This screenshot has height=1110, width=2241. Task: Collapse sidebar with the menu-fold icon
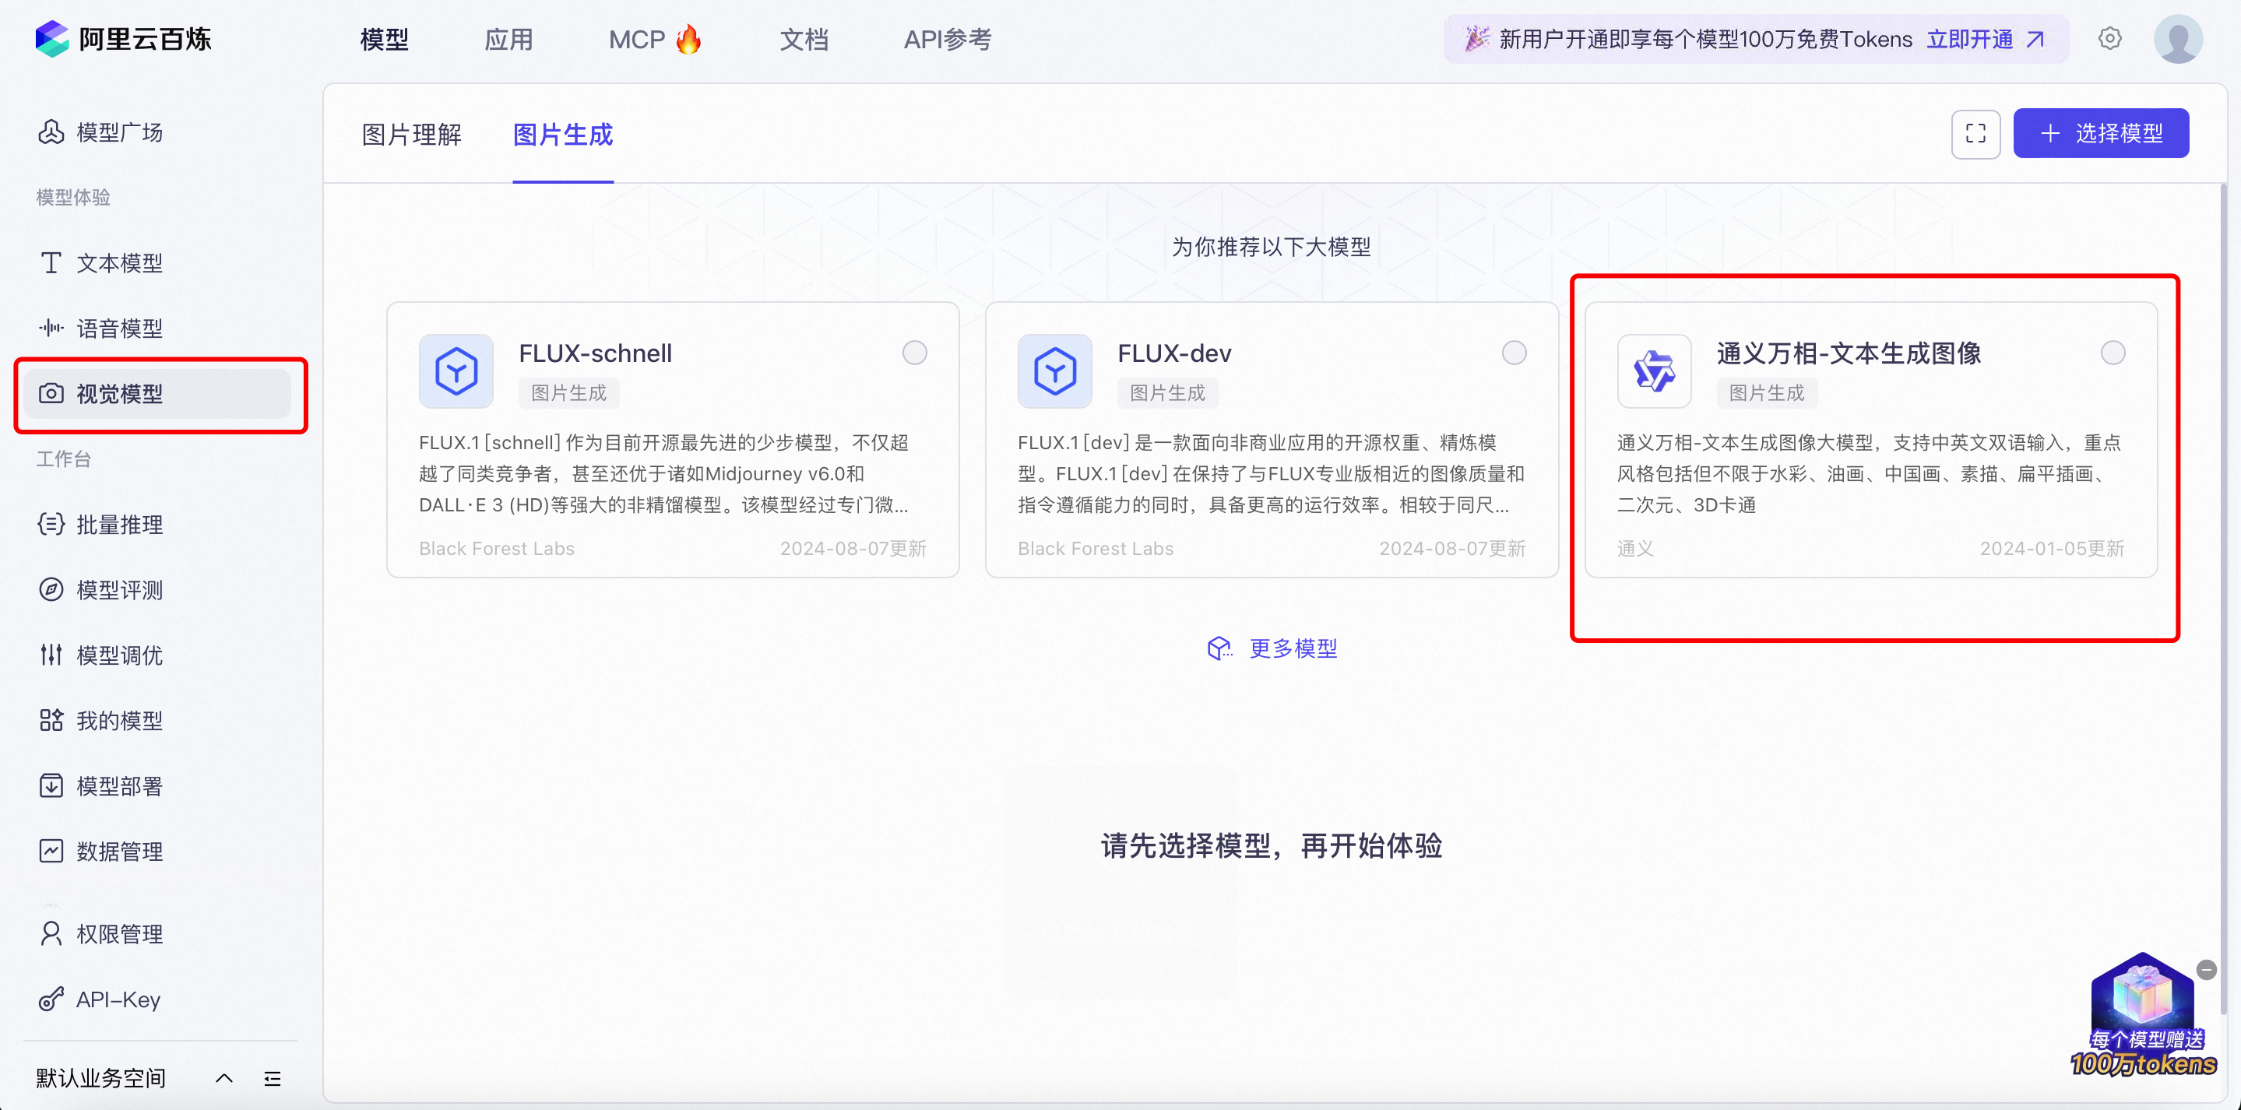[x=273, y=1079]
